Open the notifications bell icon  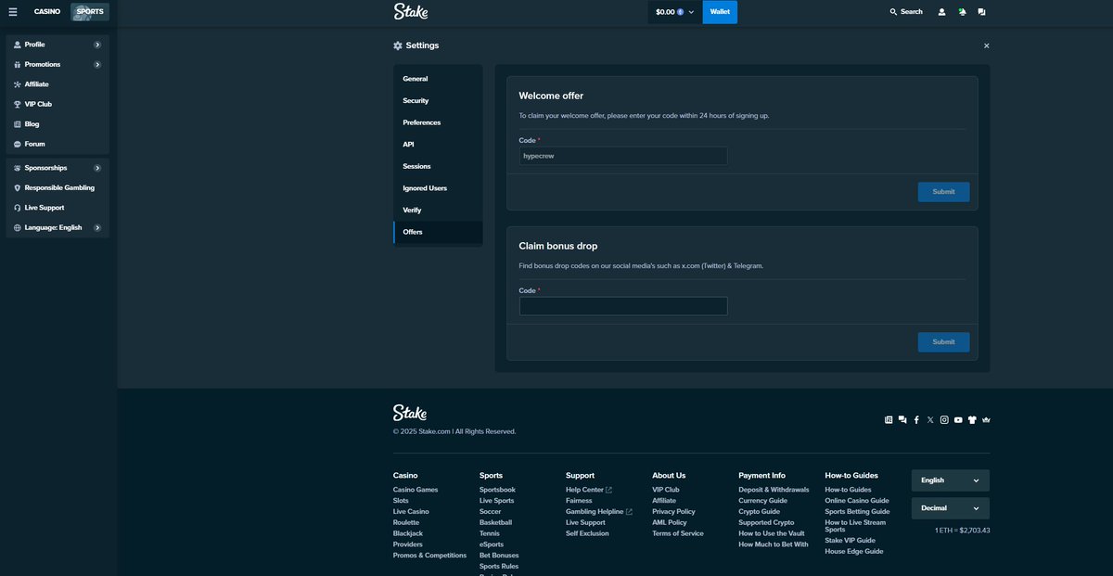pyautogui.click(x=962, y=12)
